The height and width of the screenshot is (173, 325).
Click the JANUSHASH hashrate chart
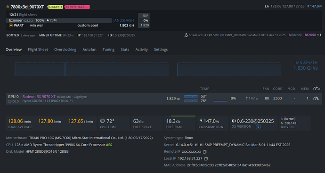pos(147,69)
